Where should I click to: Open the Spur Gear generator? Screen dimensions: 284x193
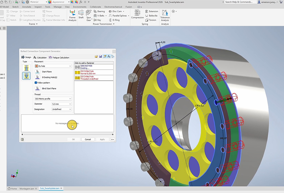pos(89,15)
